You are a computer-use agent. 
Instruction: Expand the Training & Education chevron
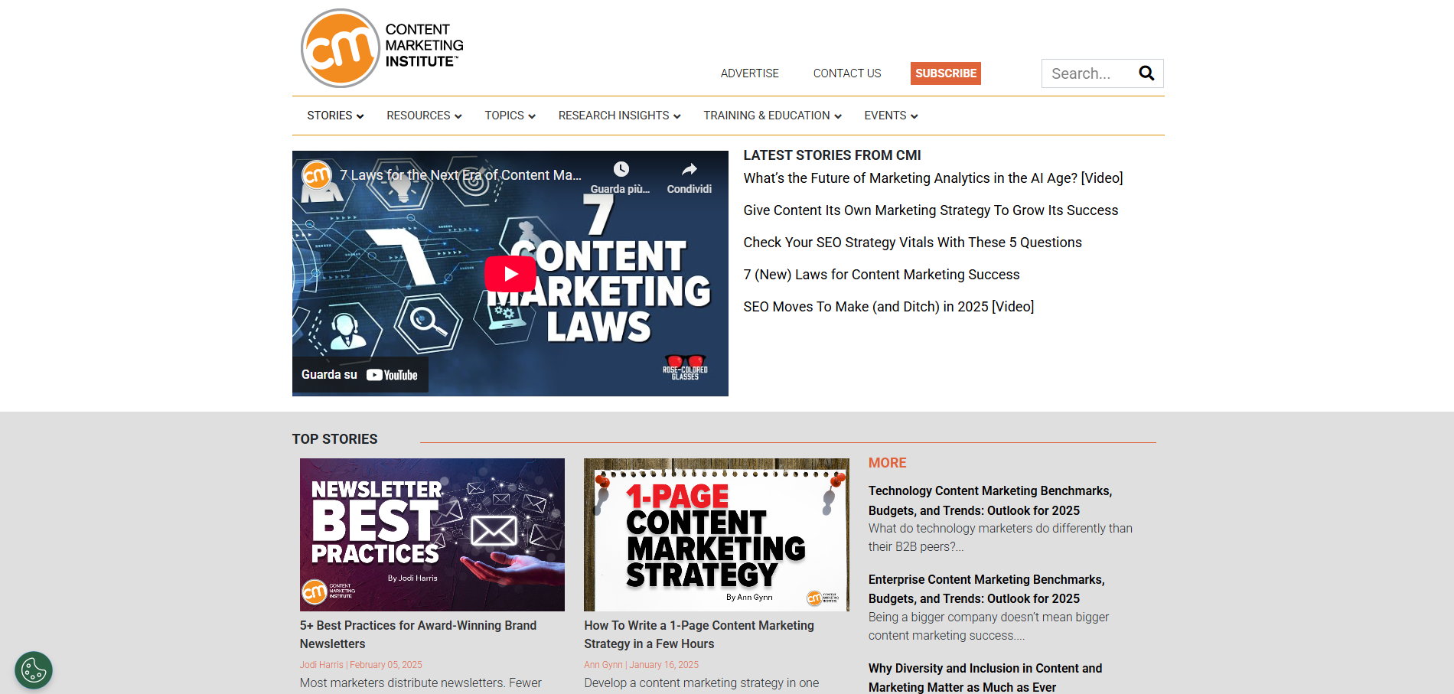[x=838, y=116]
